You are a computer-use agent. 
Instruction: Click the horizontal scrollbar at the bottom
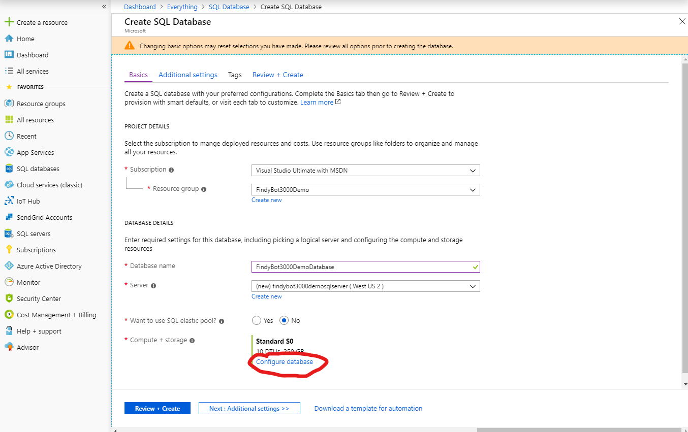[579, 429]
